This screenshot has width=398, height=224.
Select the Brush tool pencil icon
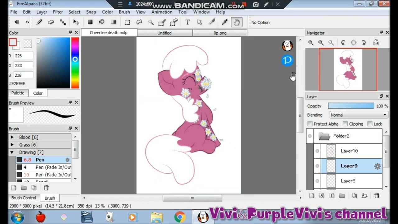[x=39, y=22]
